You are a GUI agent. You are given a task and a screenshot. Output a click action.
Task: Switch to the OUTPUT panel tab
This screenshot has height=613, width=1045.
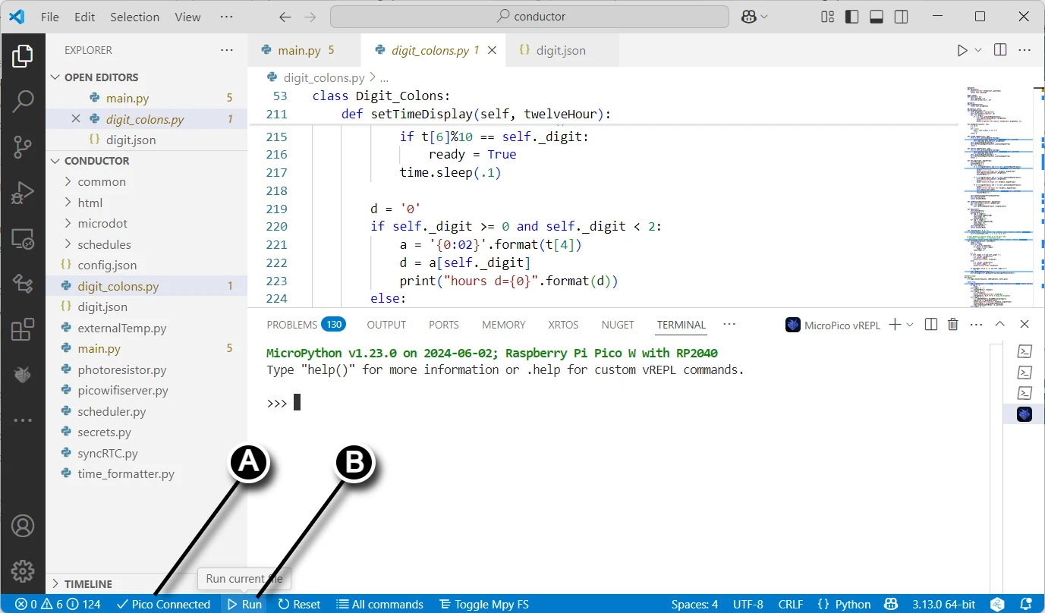[x=386, y=325]
